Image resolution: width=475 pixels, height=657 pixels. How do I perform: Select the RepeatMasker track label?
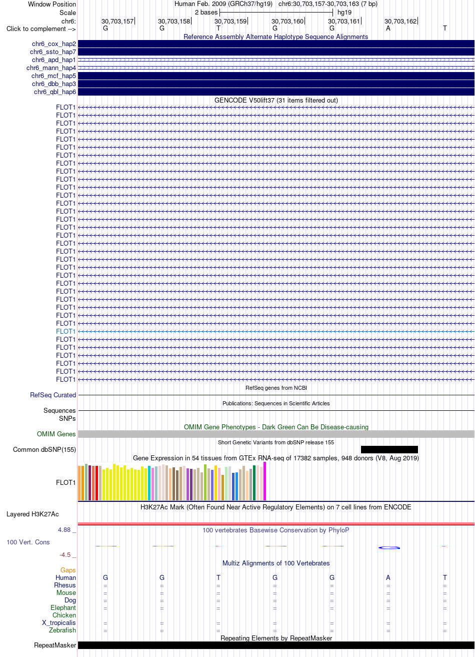click(x=55, y=645)
